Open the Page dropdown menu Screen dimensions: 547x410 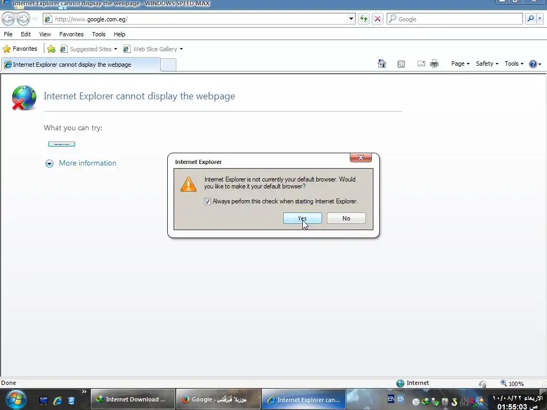point(460,64)
